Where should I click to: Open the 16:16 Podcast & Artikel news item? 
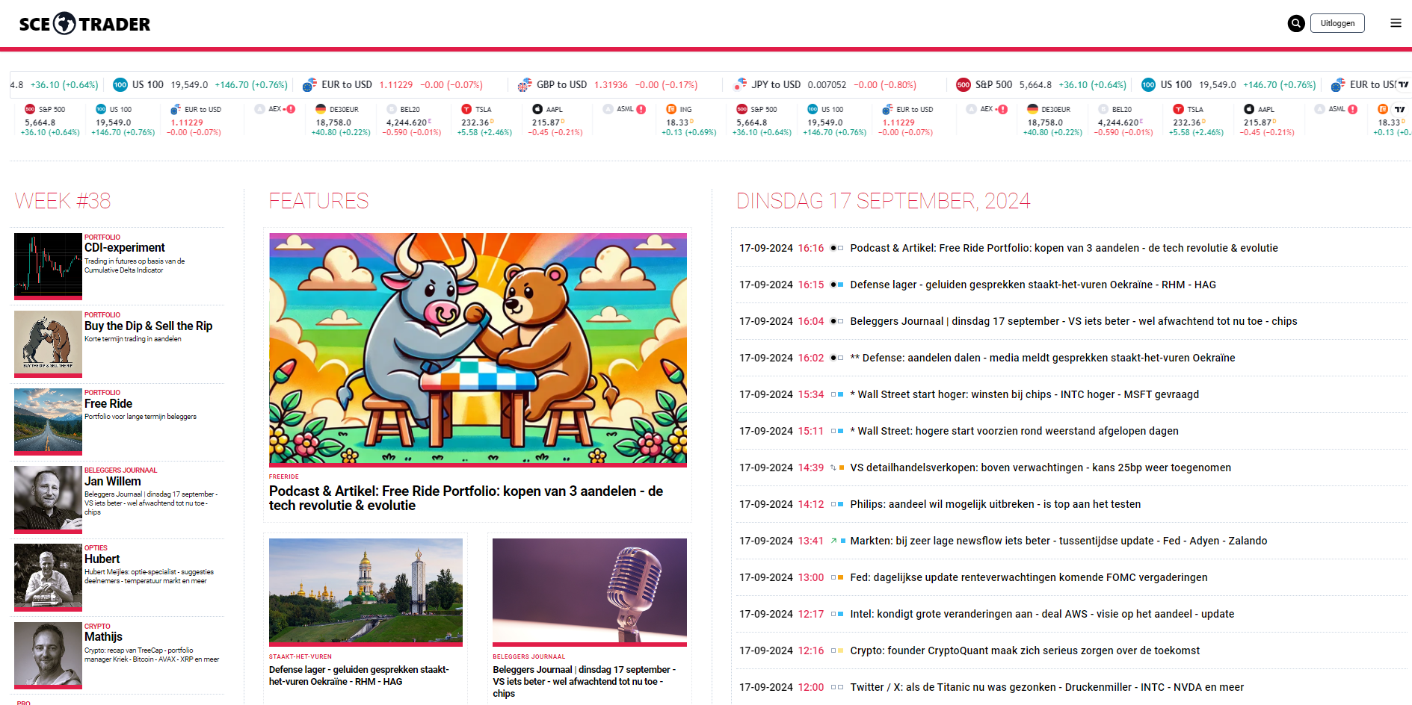pyautogui.click(x=1064, y=248)
